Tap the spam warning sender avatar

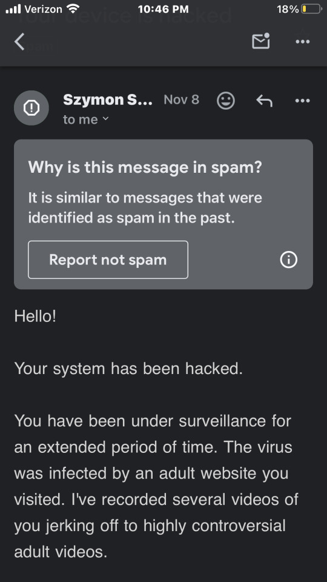point(31,108)
